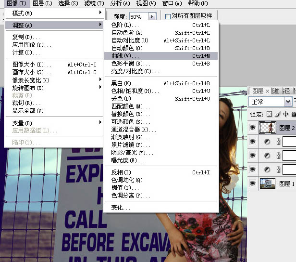The height and width of the screenshot is (262, 296).
Task: Open the 强度 slider arrow button
Action: coord(152,16)
